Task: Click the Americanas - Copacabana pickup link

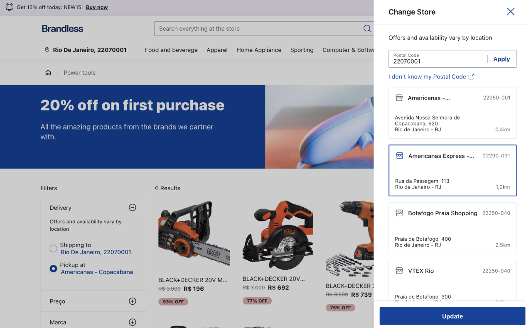Action: [x=97, y=272]
